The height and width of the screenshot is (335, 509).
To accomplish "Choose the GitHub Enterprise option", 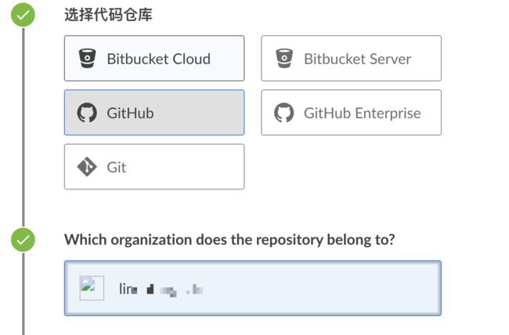I will [x=352, y=113].
